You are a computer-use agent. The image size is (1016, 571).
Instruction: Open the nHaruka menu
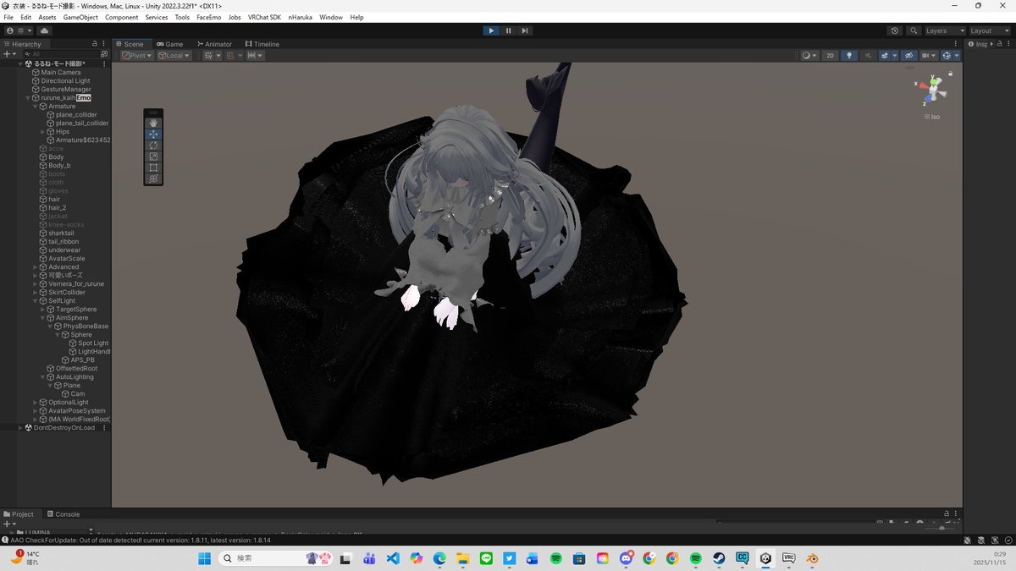coord(300,17)
